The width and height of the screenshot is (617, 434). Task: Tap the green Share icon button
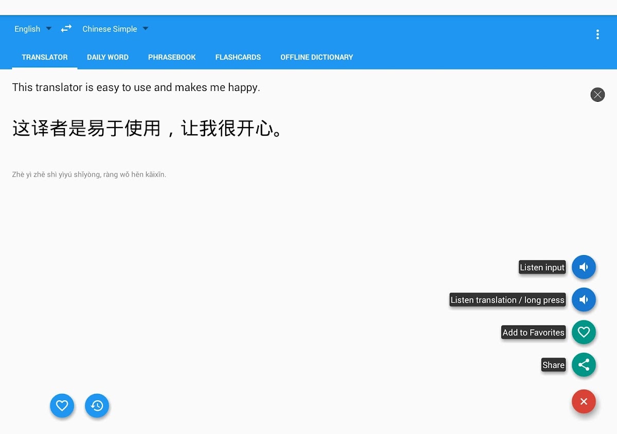coord(584,365)
